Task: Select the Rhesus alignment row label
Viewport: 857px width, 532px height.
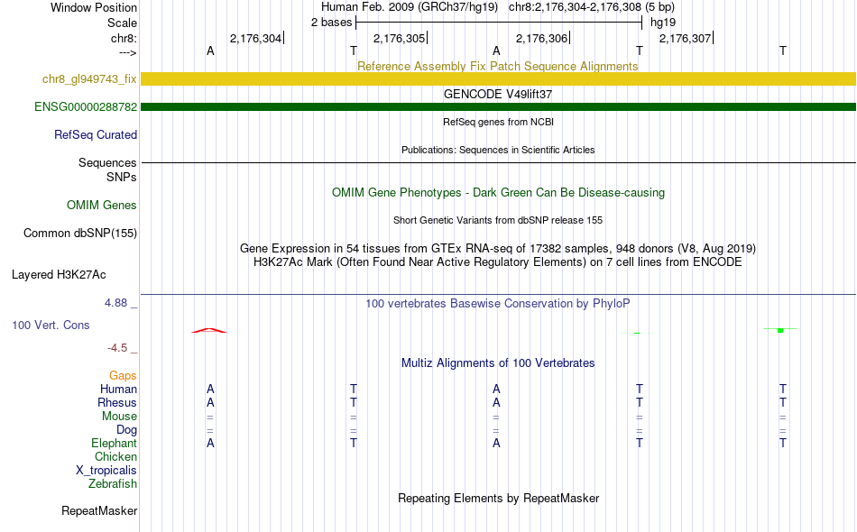Action: [117, 402]
